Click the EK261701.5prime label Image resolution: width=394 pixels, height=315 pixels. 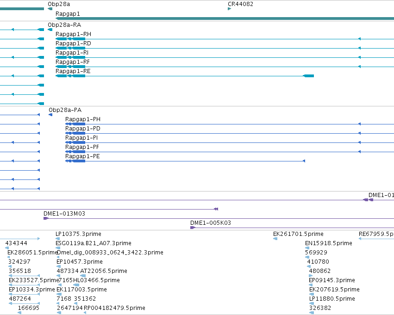[x=298, y=234]
